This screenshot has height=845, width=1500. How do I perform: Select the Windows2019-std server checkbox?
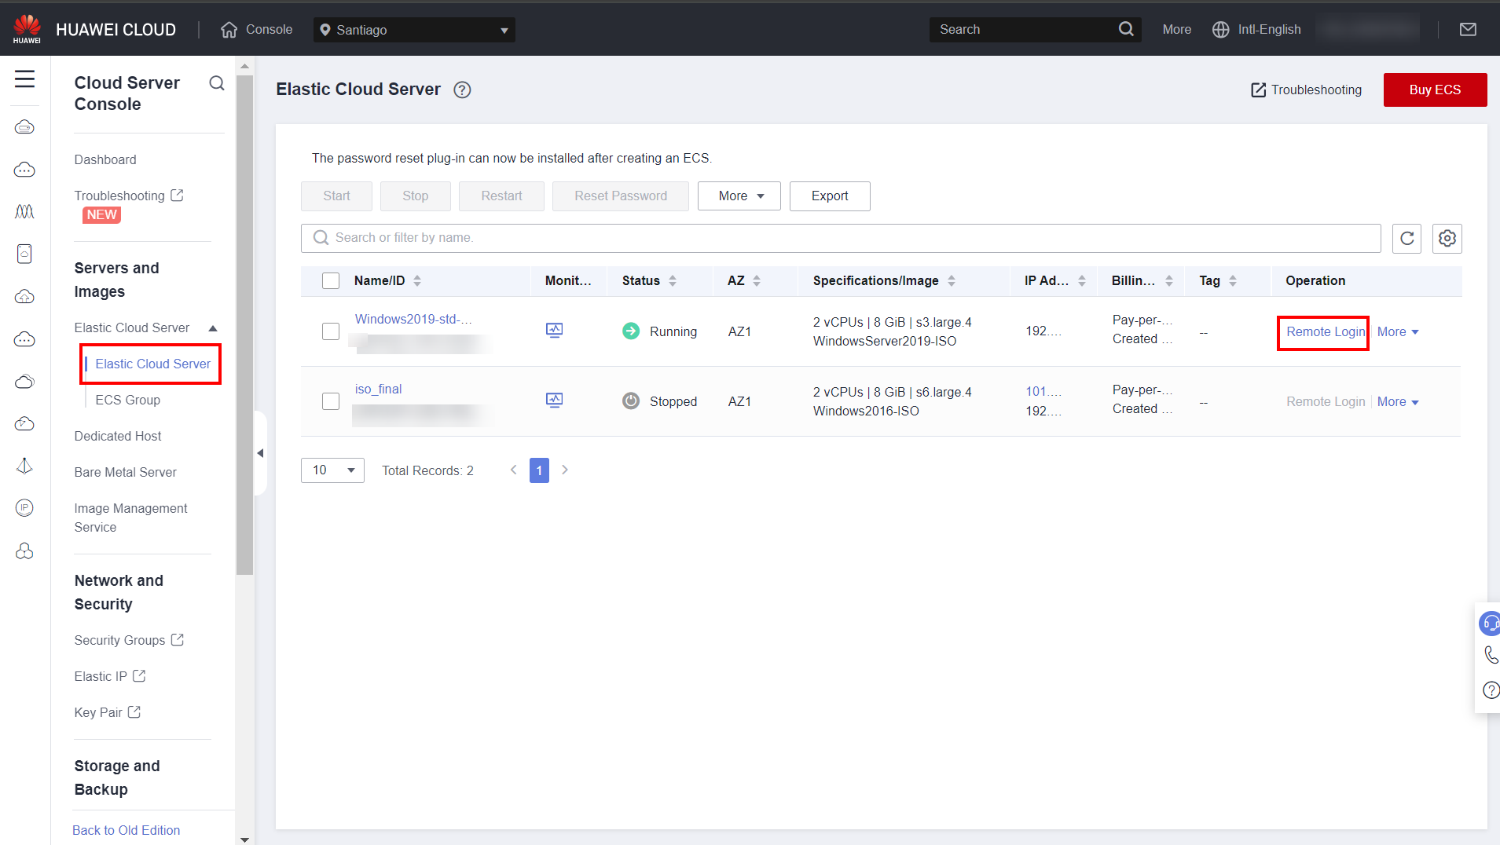point(331,331)
